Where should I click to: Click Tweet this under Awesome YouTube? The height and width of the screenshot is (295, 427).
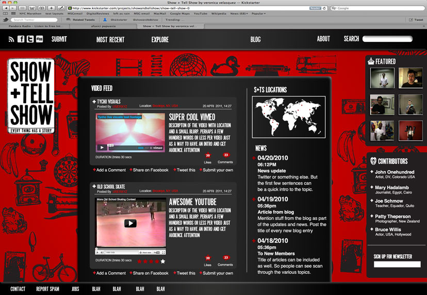click(x=184, y=273)
